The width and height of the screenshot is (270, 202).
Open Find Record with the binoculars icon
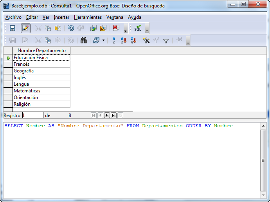(x=84, y=40)
